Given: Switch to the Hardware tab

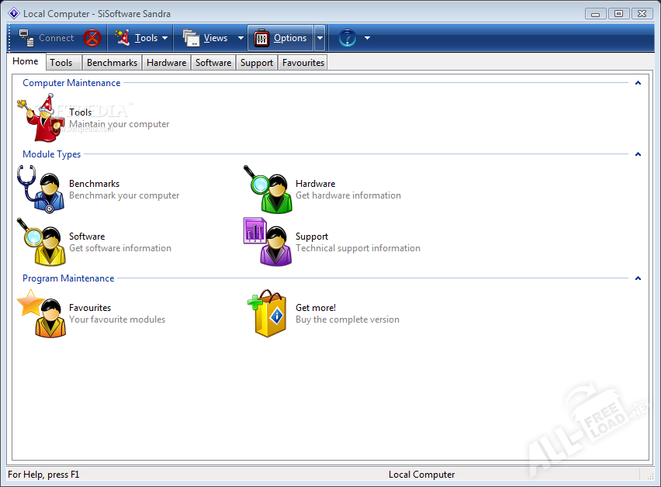Looking at the screenshot, I should (x=166, y=63).
